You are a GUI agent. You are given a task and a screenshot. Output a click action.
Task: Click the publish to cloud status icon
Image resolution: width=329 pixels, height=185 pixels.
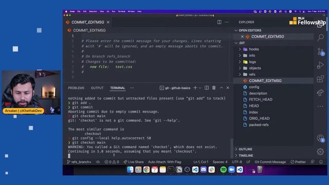pos(98,162)
